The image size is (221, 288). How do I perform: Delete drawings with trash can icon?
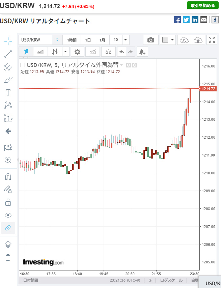[8, 257]
